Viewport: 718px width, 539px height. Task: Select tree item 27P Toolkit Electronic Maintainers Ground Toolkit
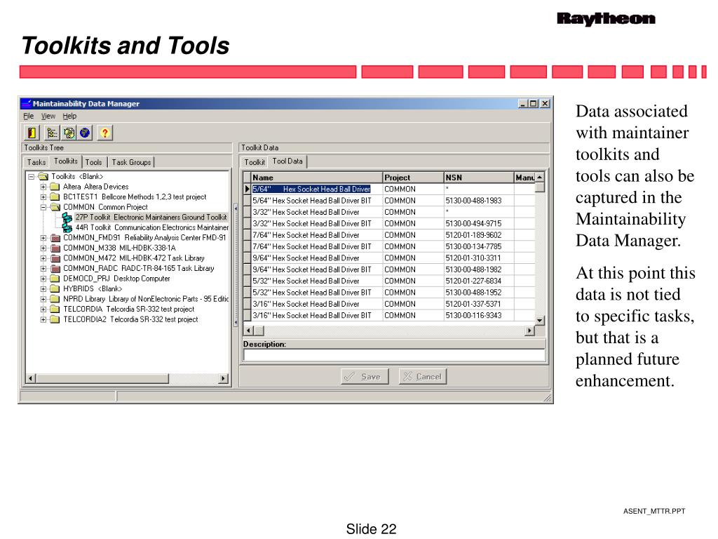click(151, 218)
